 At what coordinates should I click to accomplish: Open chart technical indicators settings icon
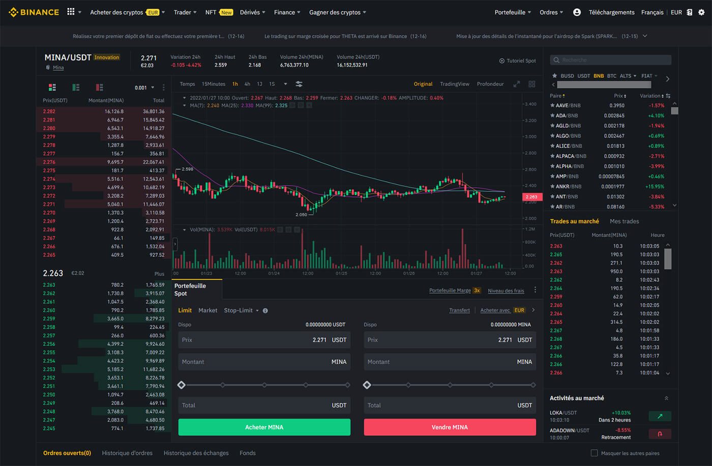tap(299, 84)
